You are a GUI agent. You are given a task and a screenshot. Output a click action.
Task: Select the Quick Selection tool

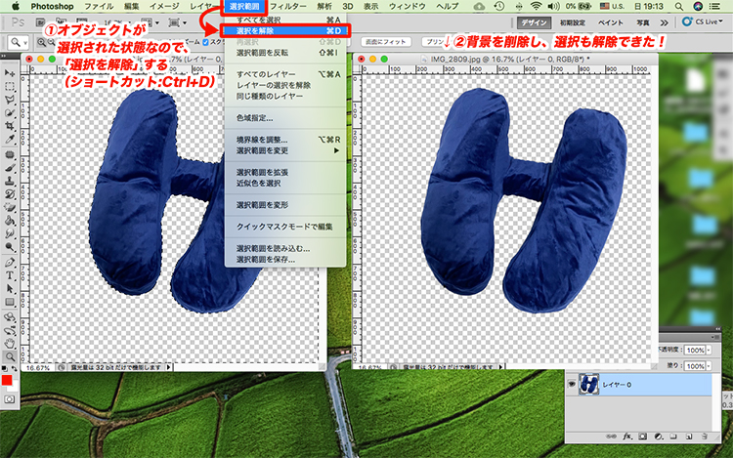[10, 112]
